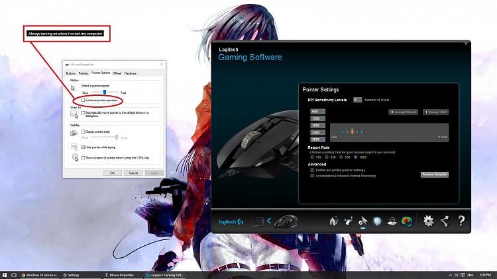This screenshot has height=279, width=497.
Task: Open the button customization icon with sparkles
Action: 349,221
